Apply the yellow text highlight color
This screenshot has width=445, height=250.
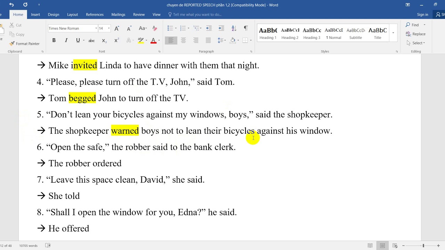[140, 41]
